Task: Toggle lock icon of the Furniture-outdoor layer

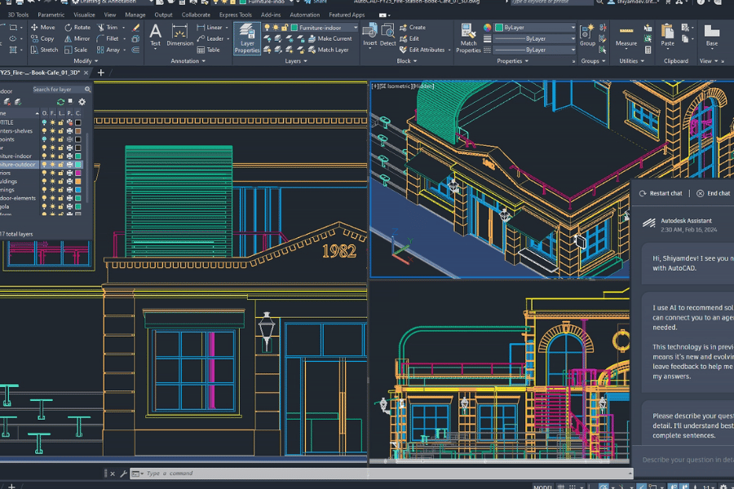Action: click(x=62, y=165)
